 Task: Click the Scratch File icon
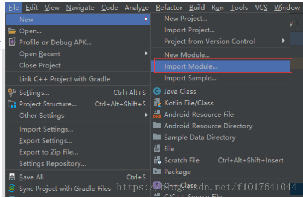click(158, 160)
